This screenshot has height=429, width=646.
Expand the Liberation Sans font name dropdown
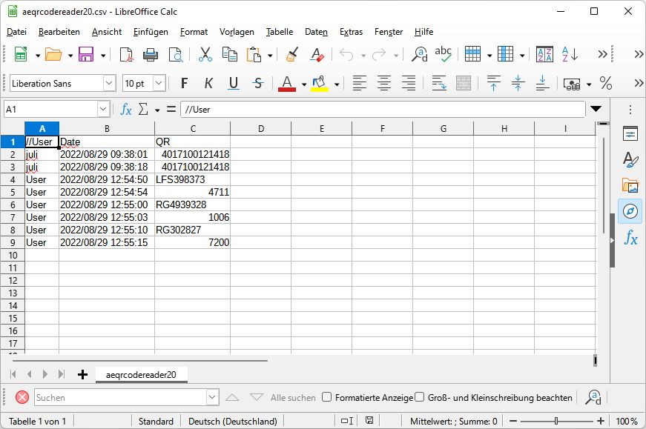point(109,83)
